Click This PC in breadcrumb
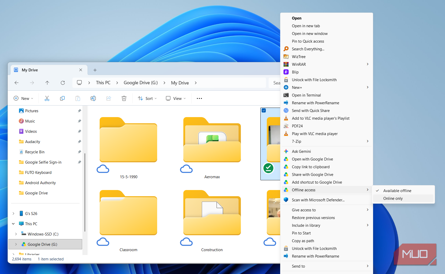The height and width of the screenshot is (274, 445). tap(103, 83)
